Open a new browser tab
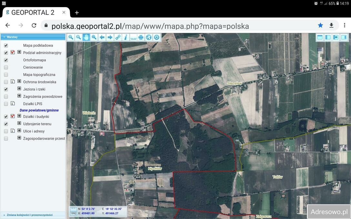 [x=77, y=13]
